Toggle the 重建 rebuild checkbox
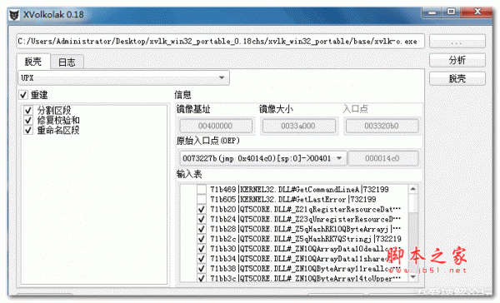Image resolution: width=500 pixels, height=303 pixels. tap(23, 95)
